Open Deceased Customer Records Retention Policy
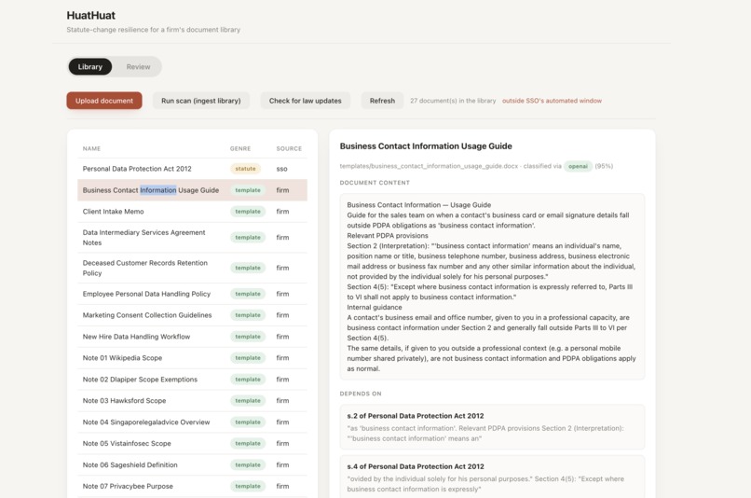Image resolution: width=751 pixels, height=498 pixels. [192, 268]
